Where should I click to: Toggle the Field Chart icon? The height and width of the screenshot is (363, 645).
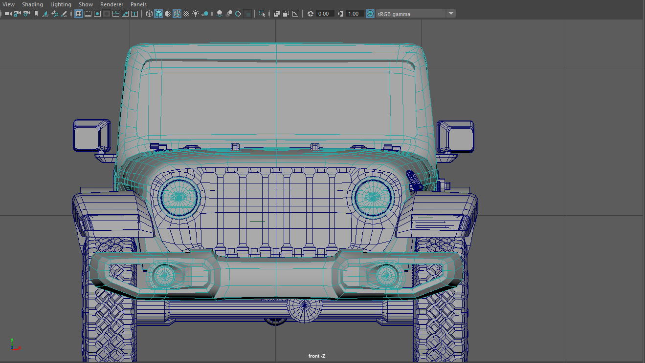click(x=116, y=14)
